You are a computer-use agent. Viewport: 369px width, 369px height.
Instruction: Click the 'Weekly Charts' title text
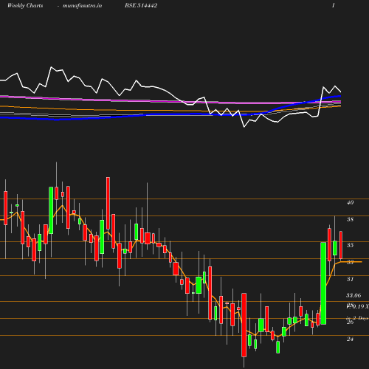coord(25,5)
